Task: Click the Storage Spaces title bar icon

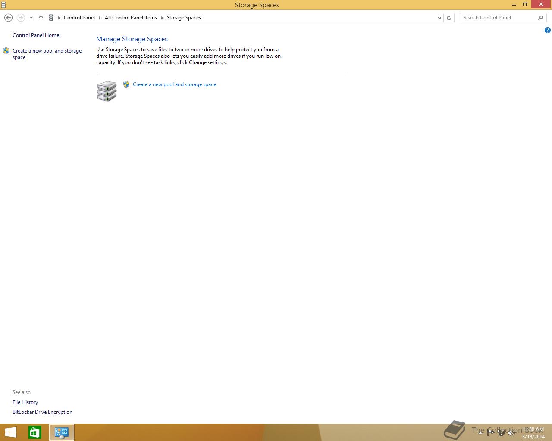Action: (x=3, y=5)
